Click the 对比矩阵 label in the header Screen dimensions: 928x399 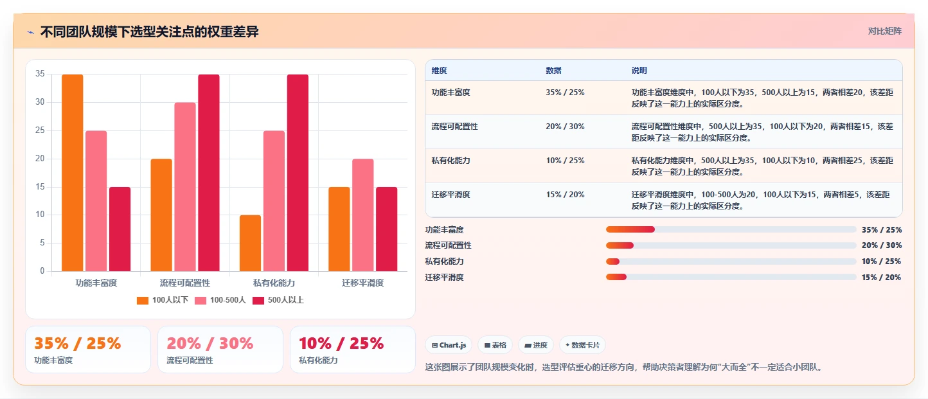[x=885, y=31]
